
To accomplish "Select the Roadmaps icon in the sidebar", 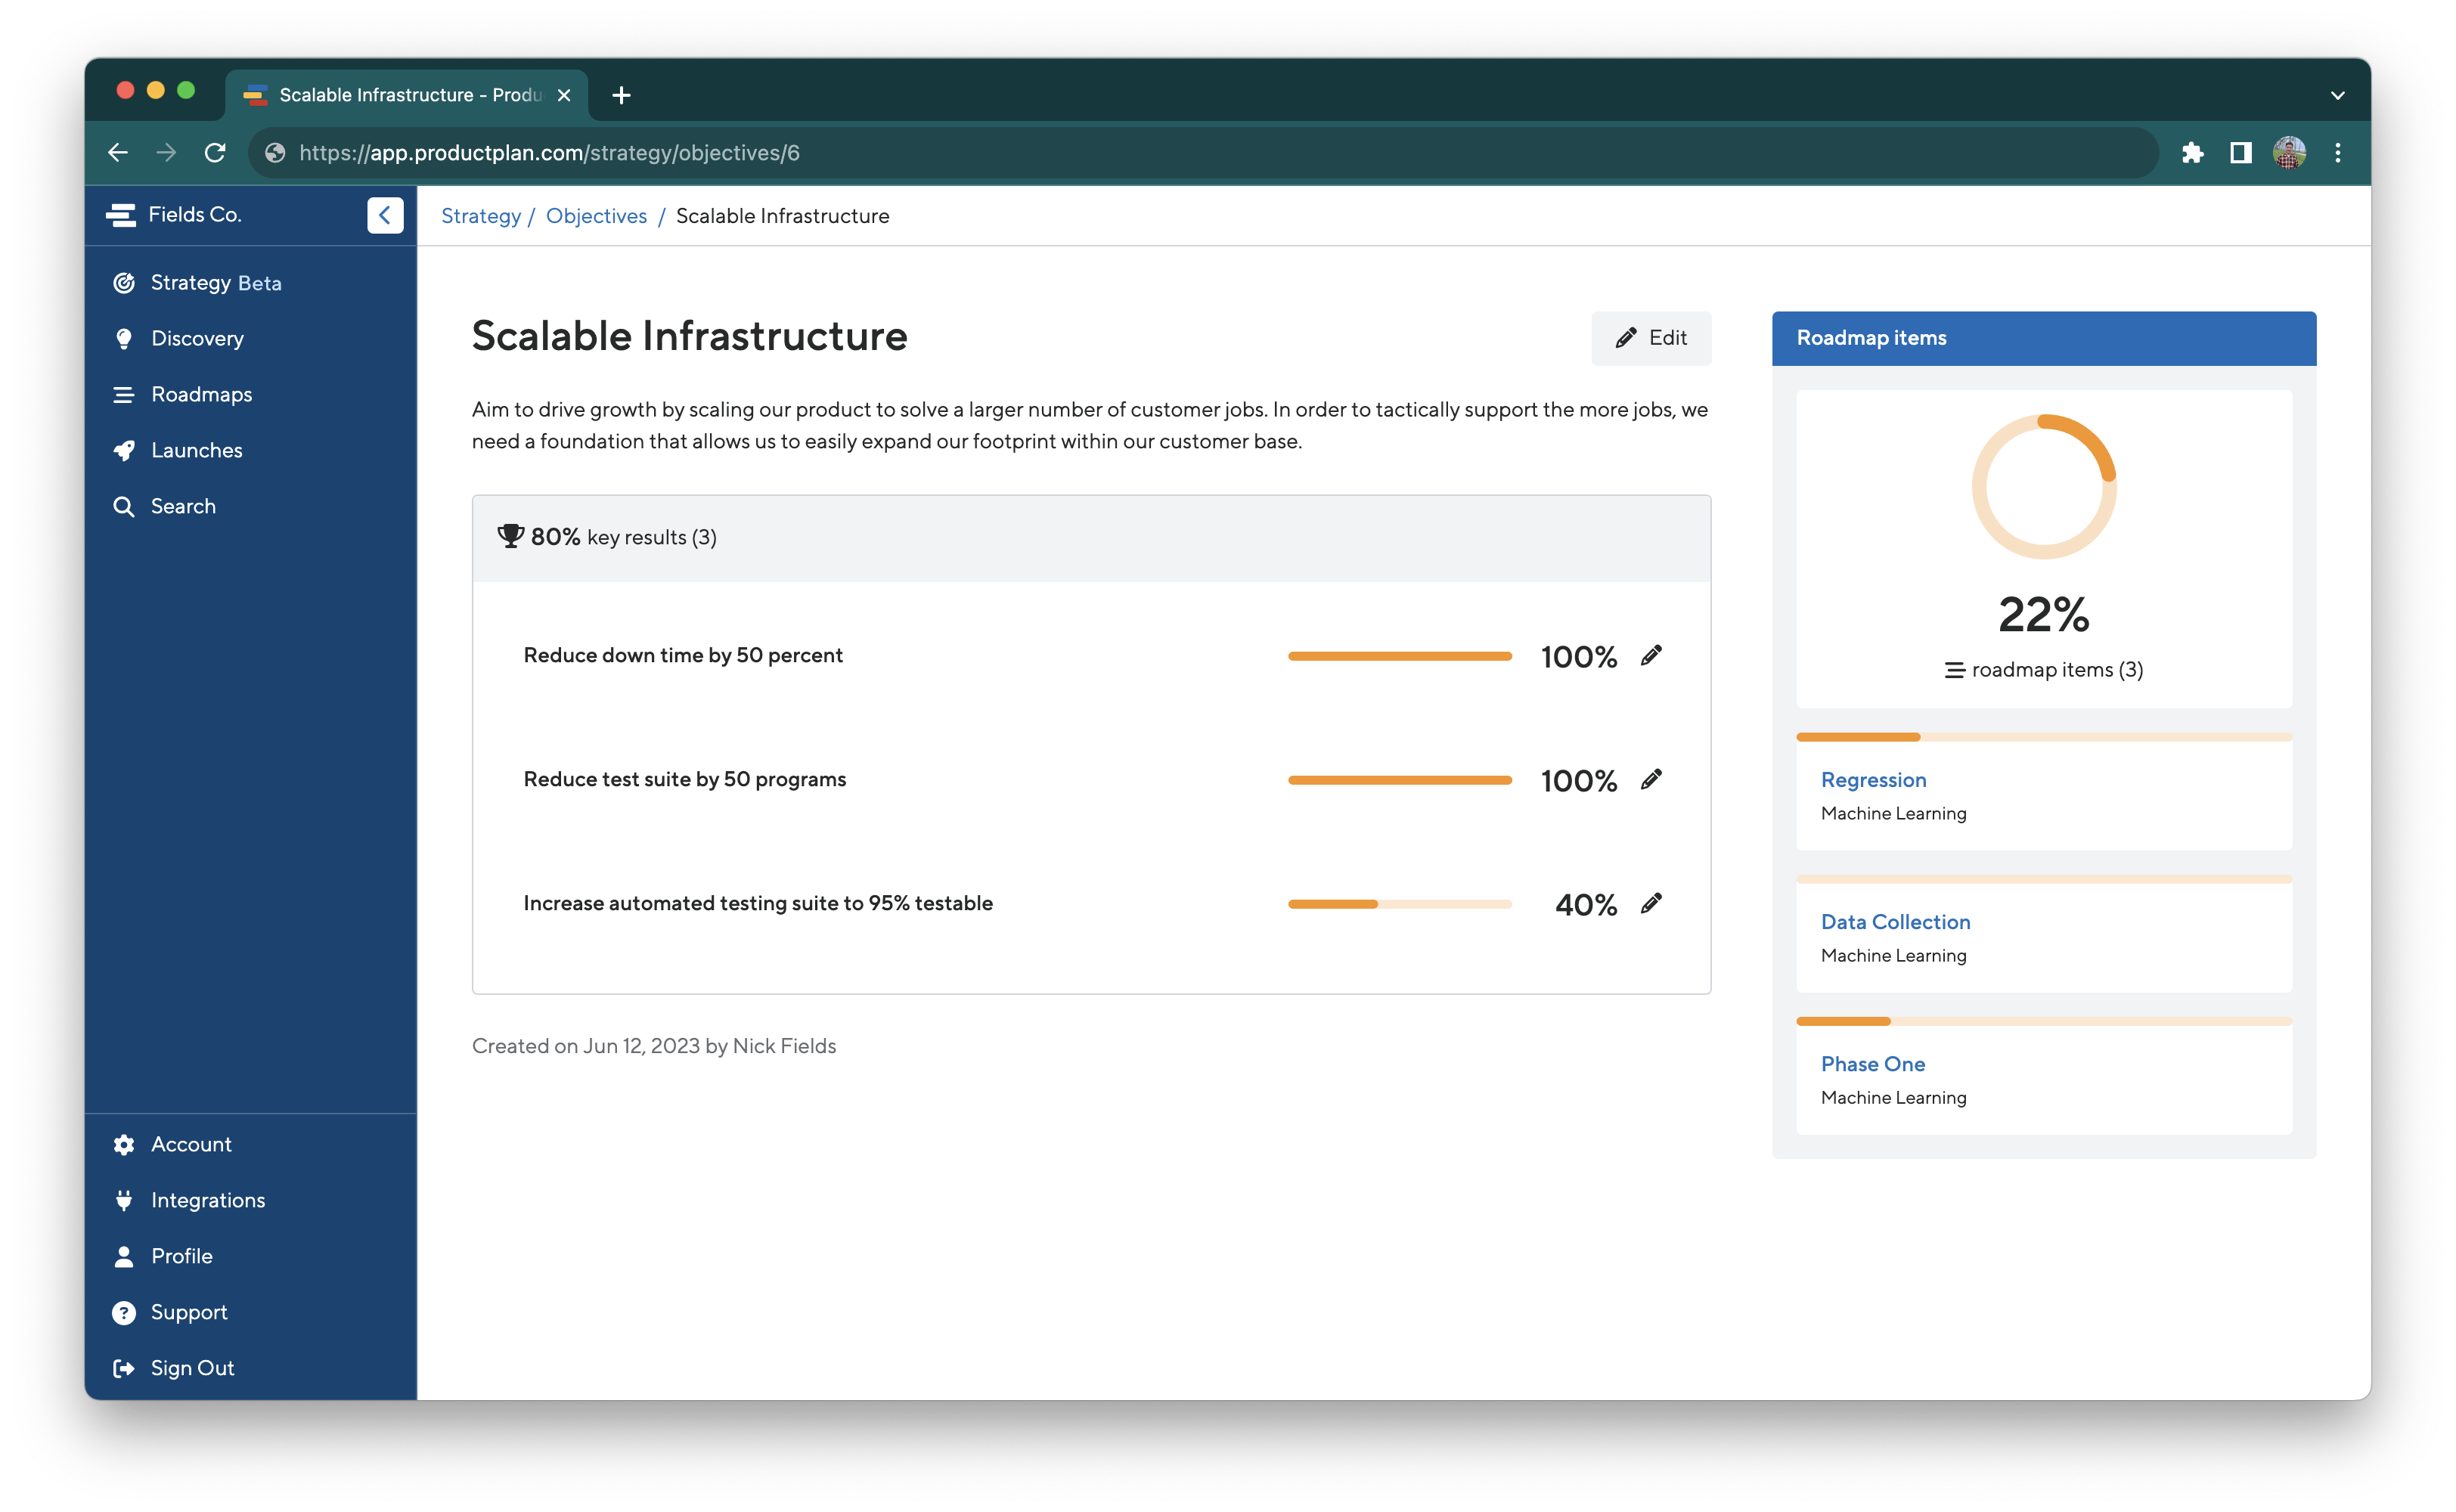I will pos(124,394).
